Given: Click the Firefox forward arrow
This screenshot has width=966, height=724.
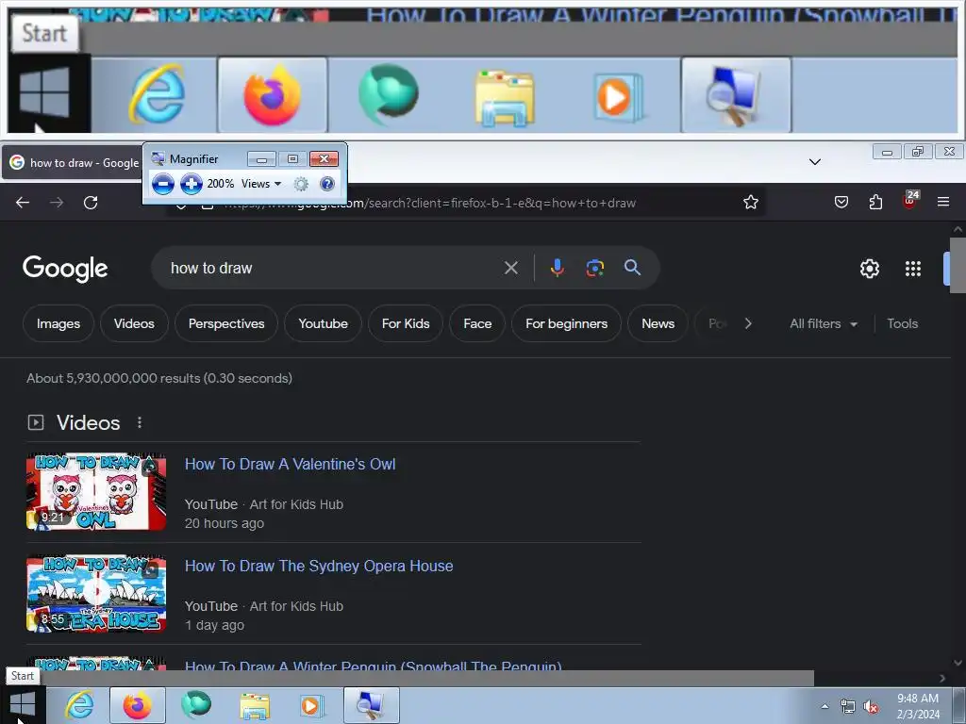Looking at the screenshot, I should tap(57, 203).
